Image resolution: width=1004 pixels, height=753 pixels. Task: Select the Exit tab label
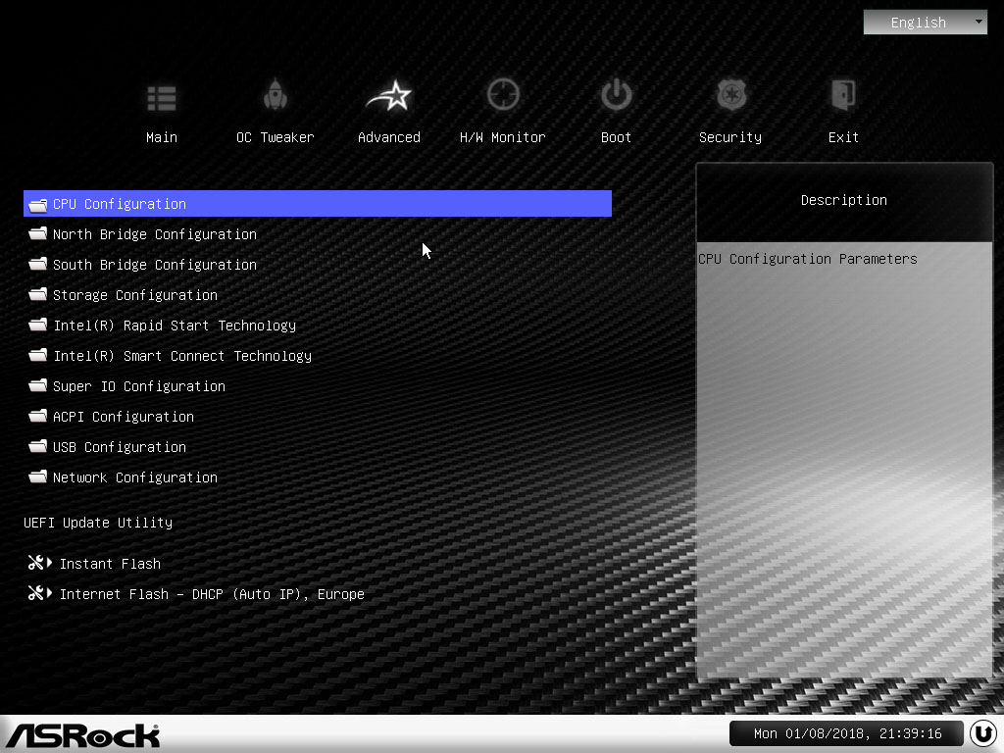pyautogui.click(x=843, y=137)
